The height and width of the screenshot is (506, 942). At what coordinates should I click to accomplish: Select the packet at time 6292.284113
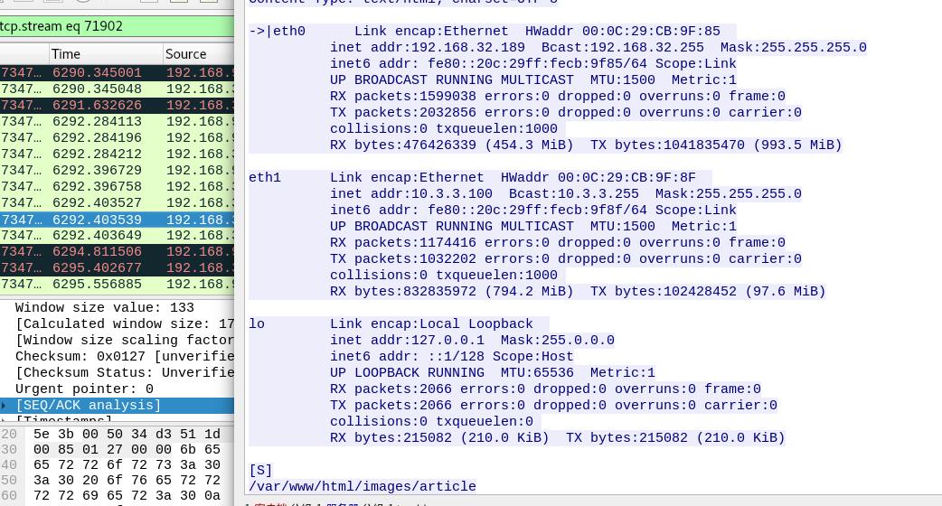(97, 122)
